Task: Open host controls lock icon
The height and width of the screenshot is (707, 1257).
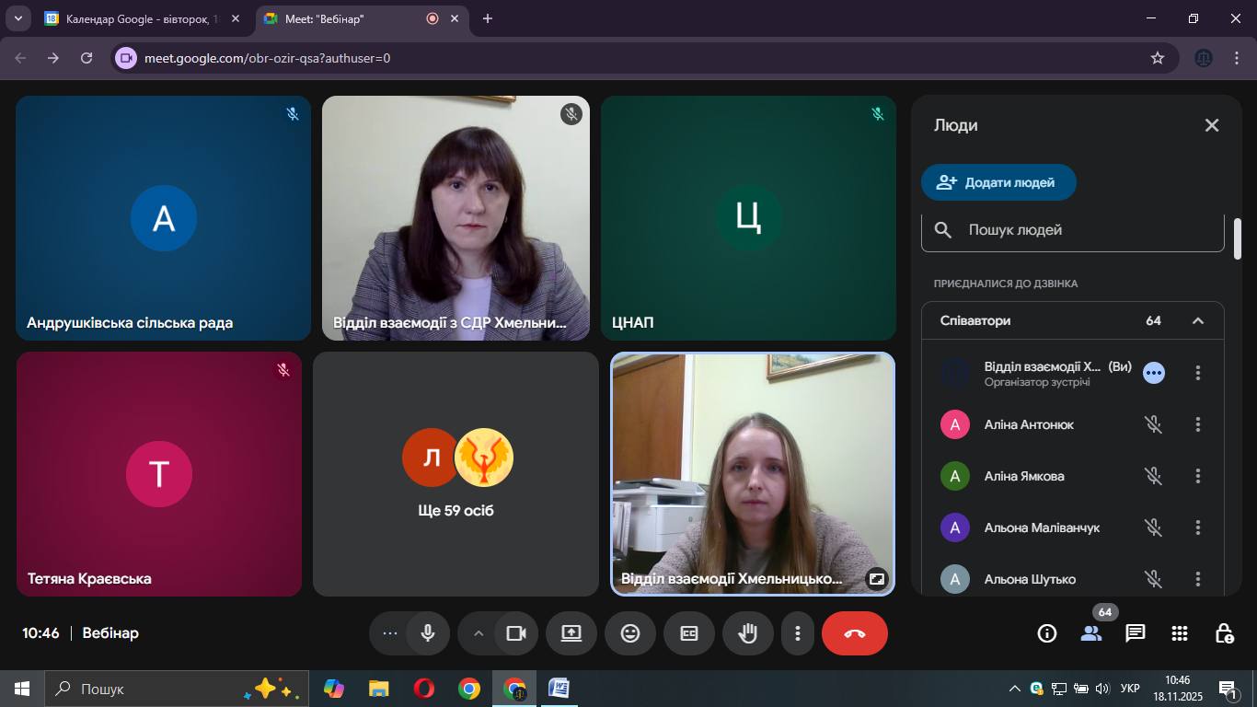Action: pyautogui.click(x=1224, y=633)
